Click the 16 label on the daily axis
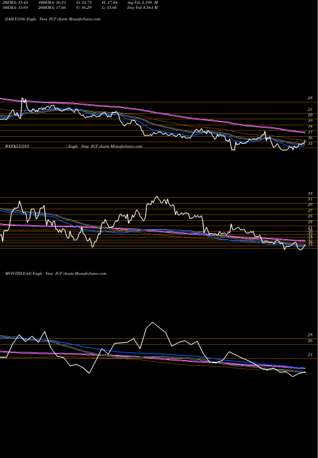This screenshot has height=458, width=318. click(310, 138)
